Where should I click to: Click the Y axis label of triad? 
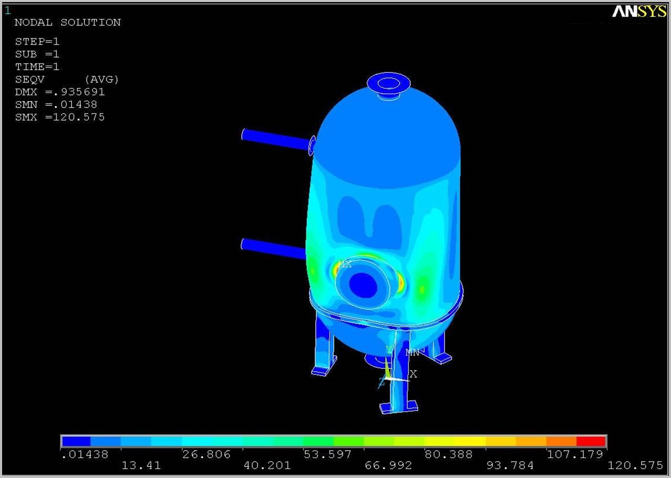point(389,349)
